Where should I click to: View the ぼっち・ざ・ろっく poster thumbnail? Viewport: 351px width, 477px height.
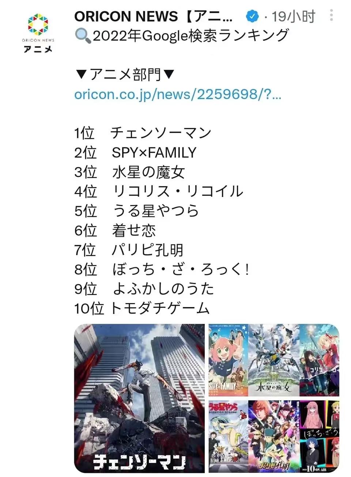click(319, 436)
